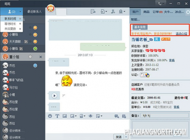Open the calculator icon dropdown in toolbar
Image resolution: width=190 pixels, height=140 pixels.
click(83, 116)
